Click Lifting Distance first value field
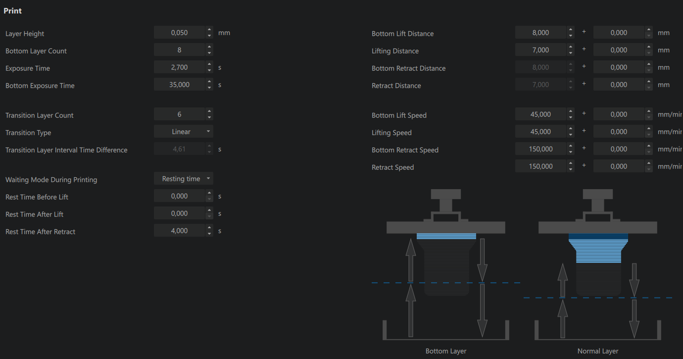The width and height of the screenshot is (683, 359). point(540,50)
